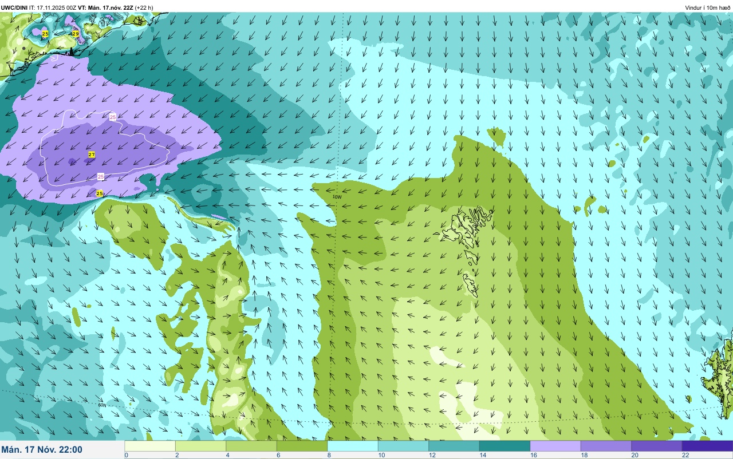This screenshot has height=459, width=733.
Task: Select the light teal 10–12 legend swatch
Action: 403,446
